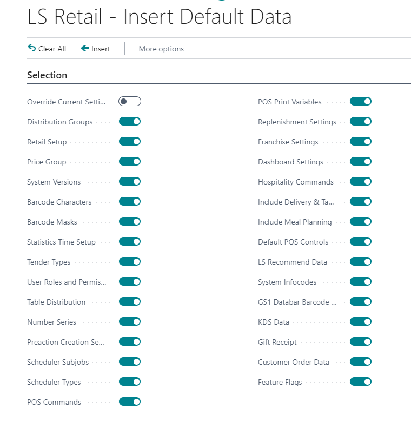Turn off Feature Flags toggle
Viewport: 411px width, 428px height.
(361, 381)
